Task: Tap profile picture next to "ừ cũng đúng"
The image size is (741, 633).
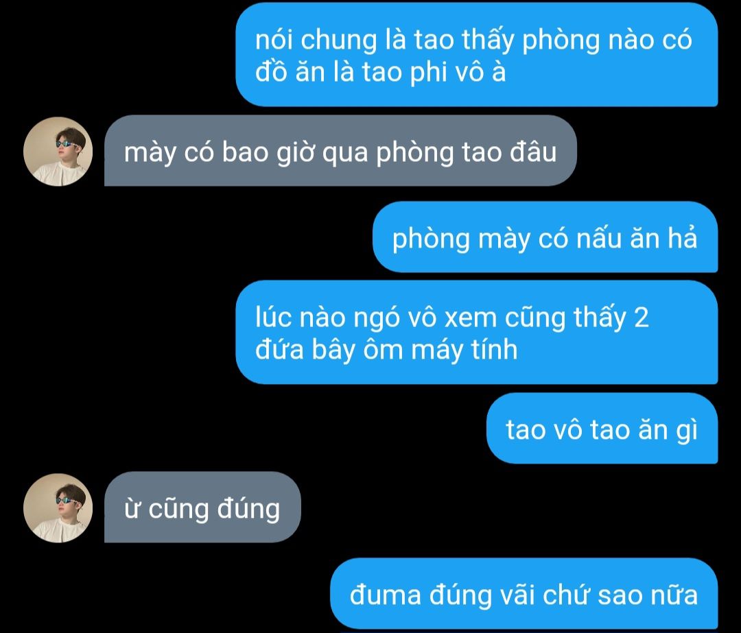Action: pos(58,507)
